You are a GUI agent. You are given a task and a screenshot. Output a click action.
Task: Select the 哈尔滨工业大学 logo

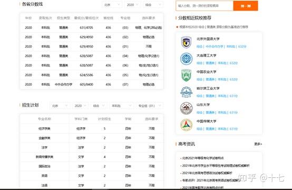(x=186, y=92)
